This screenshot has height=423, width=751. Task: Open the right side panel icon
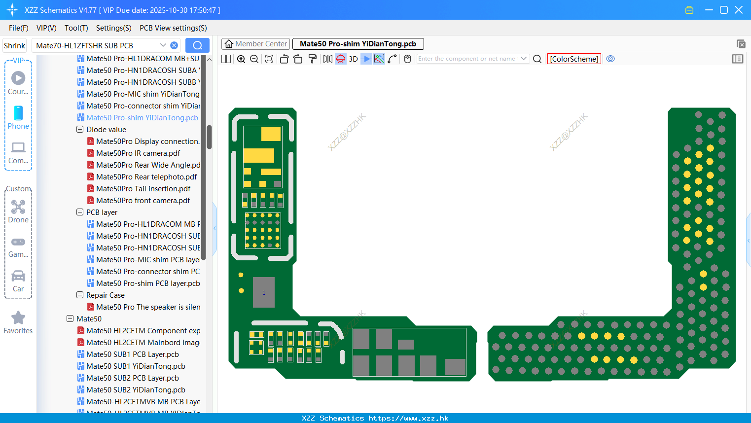click(738, 59)
